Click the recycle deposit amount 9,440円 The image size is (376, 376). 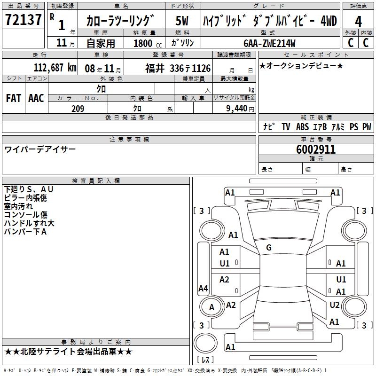click(234, 109)
